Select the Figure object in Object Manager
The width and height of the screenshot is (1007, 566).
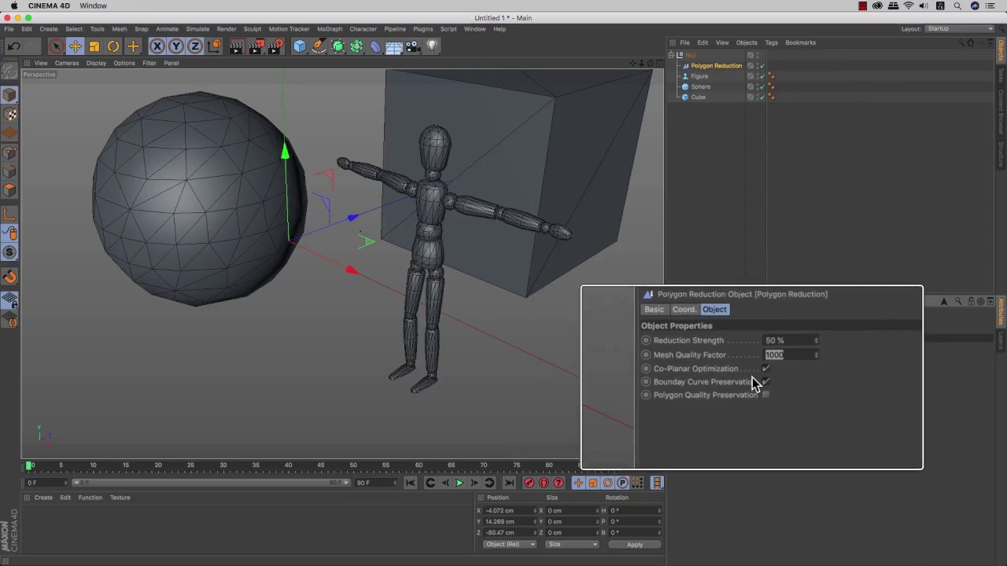699,76
